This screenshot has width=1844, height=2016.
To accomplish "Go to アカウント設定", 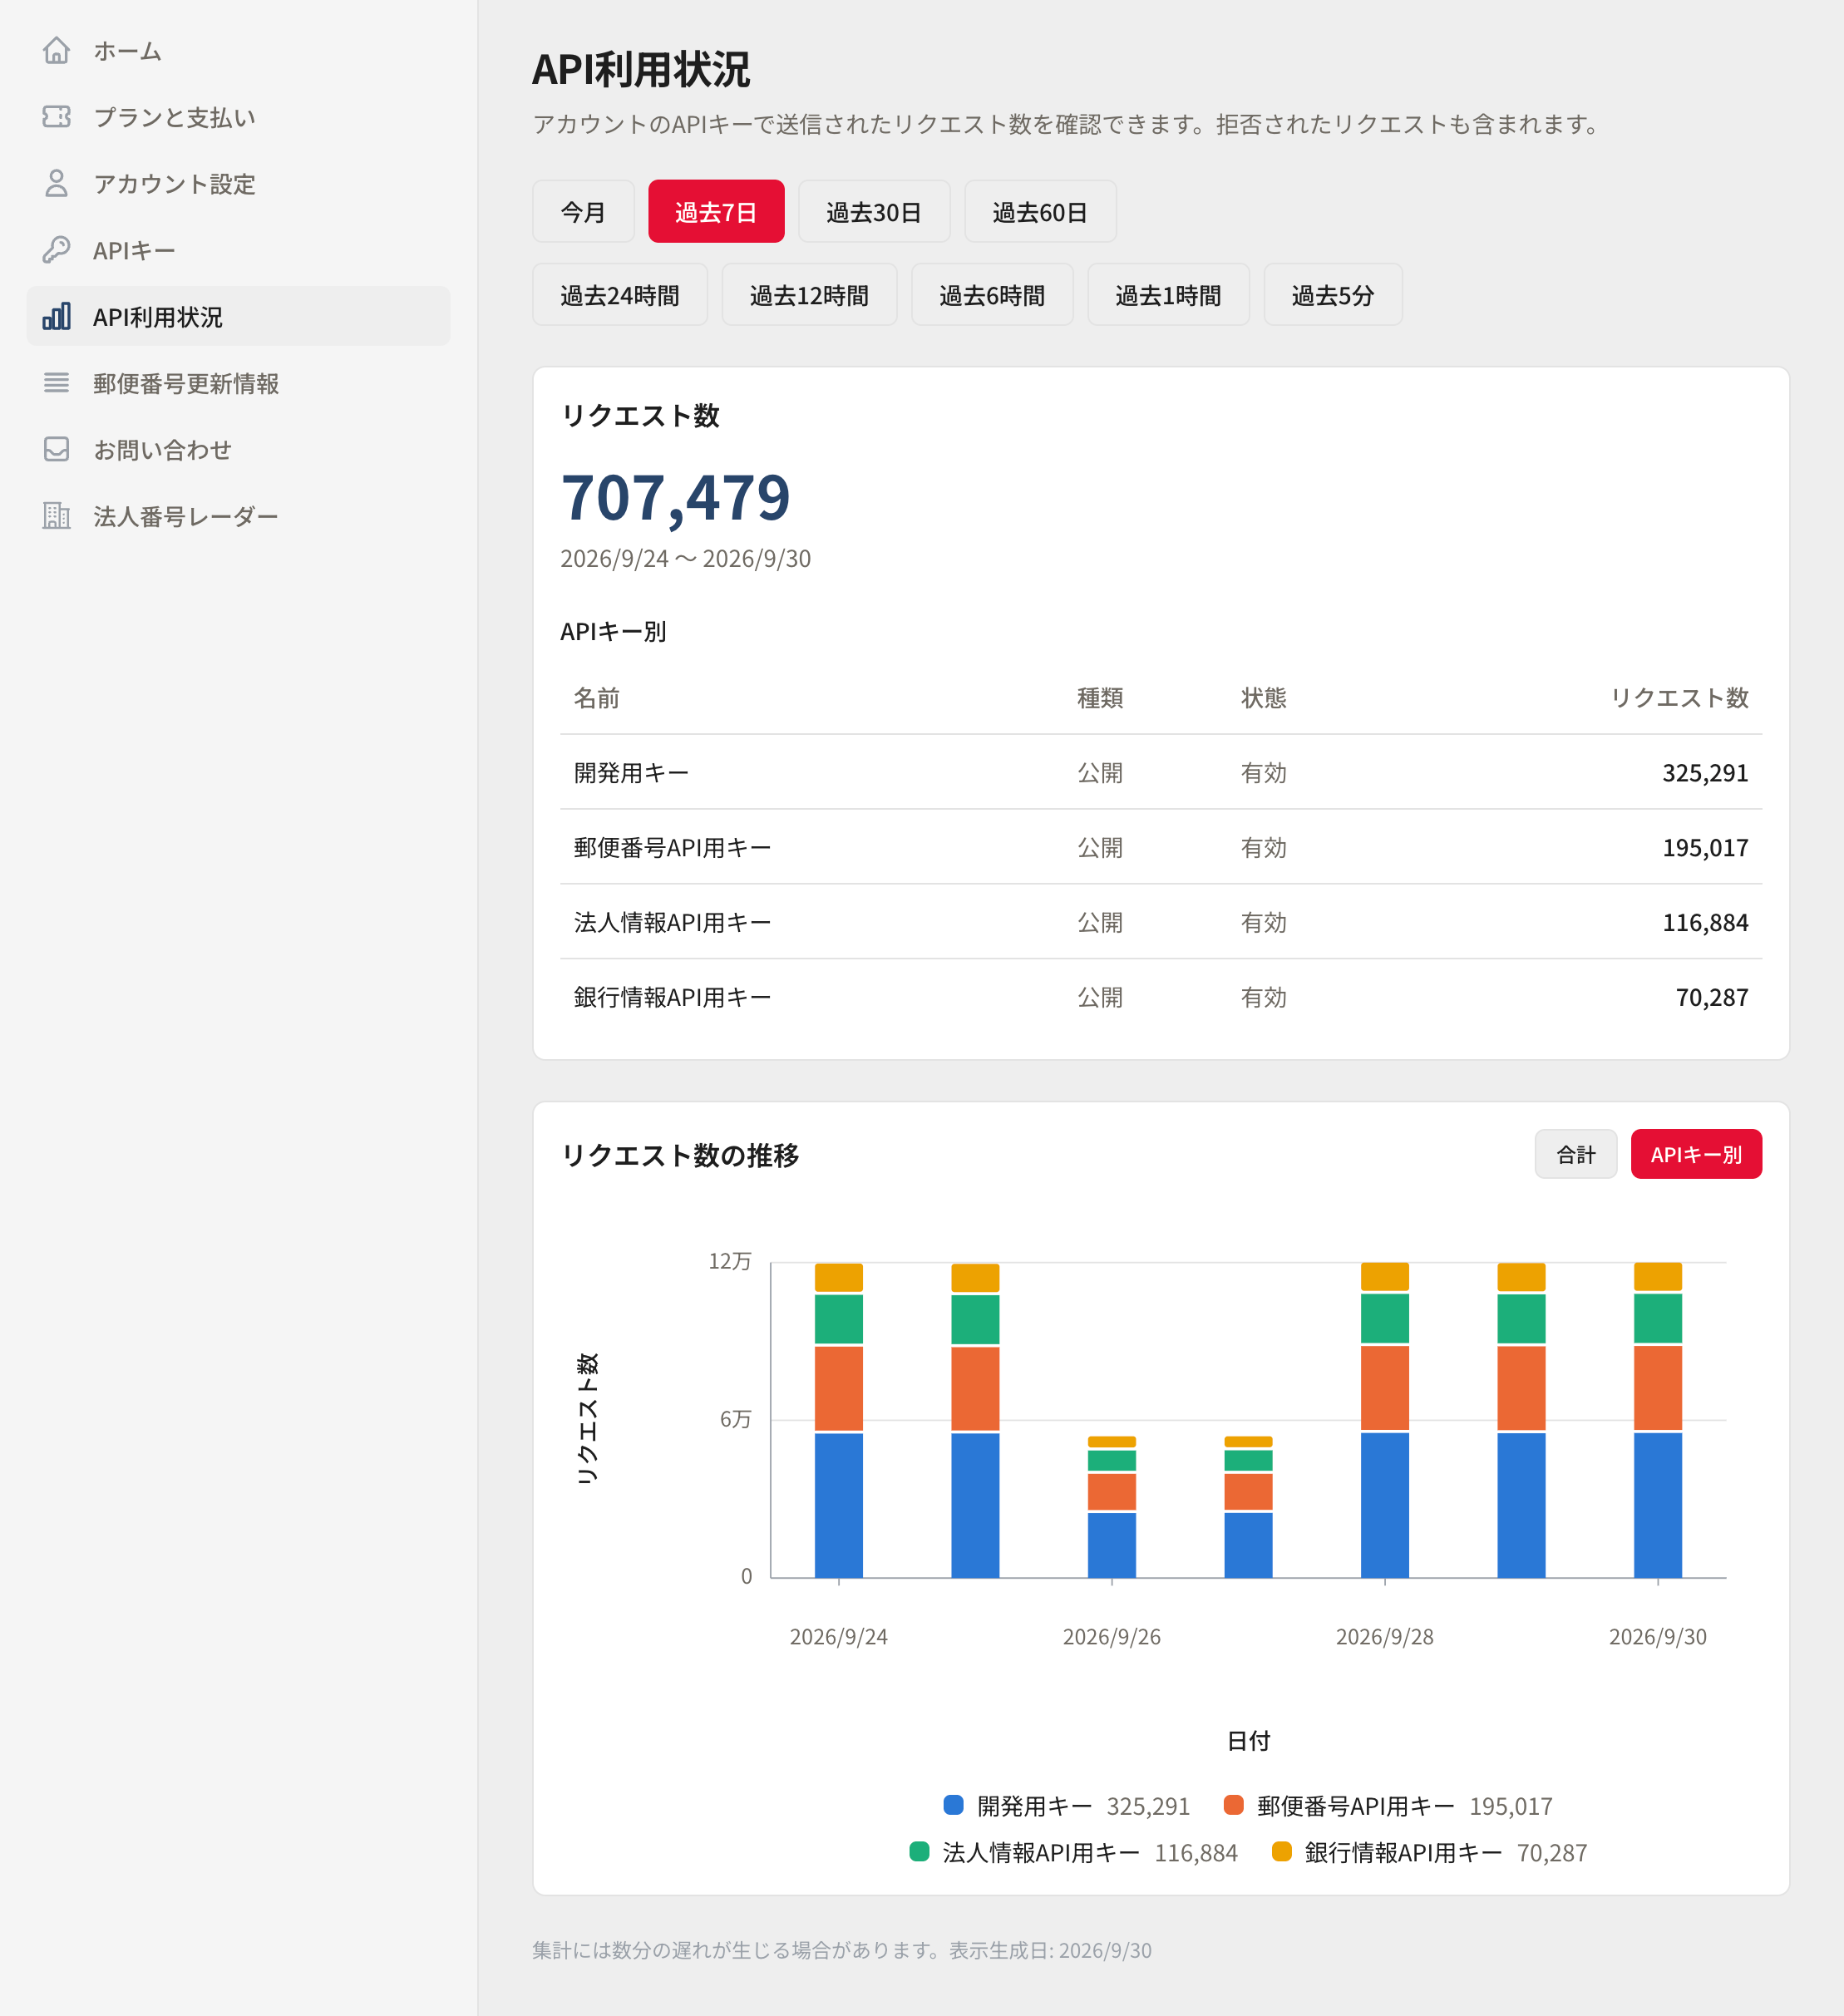I will pyautogui.click(x=238, y=183).
